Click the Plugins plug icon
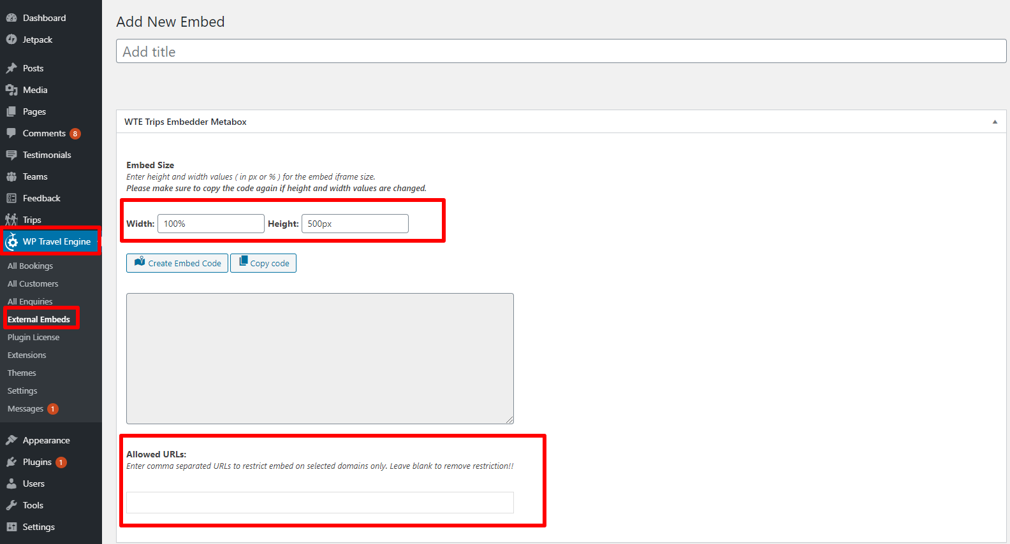This screenshot has width=1010, height=544. pyautogui.click(x=11, y=462)
